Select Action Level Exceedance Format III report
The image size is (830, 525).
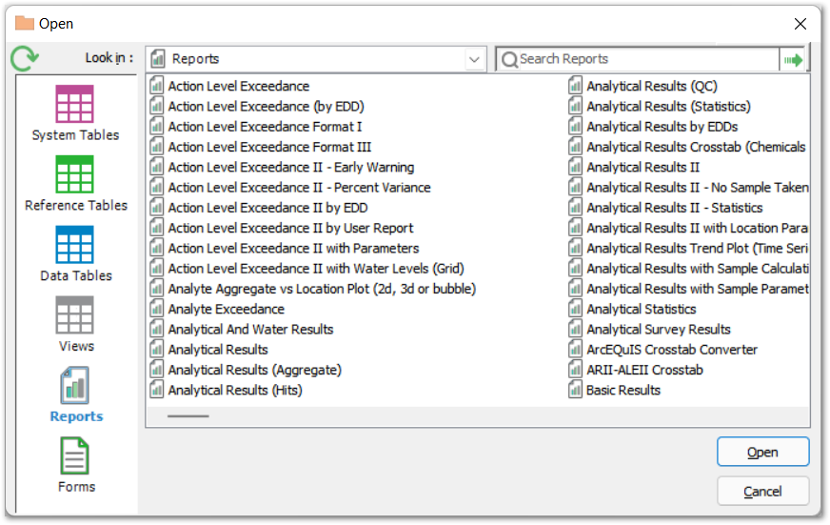[269, 147]
